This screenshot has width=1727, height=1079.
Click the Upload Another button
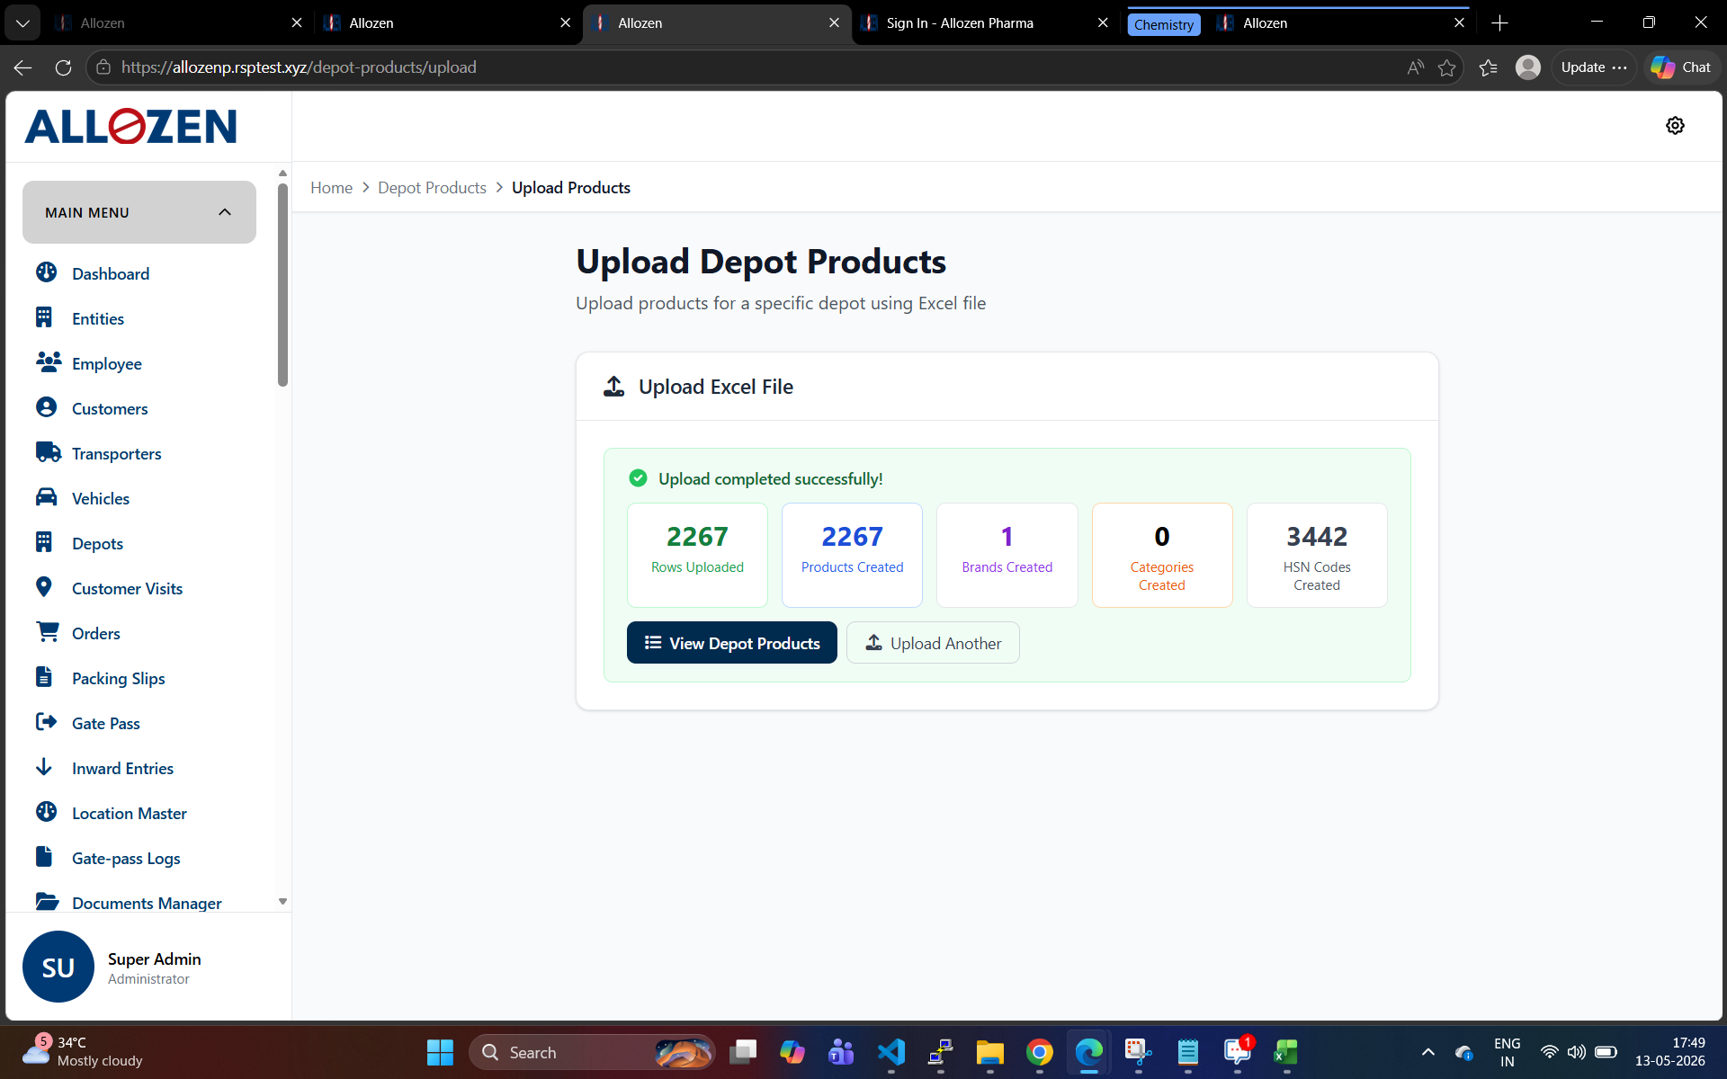click(x=933, y=643)
